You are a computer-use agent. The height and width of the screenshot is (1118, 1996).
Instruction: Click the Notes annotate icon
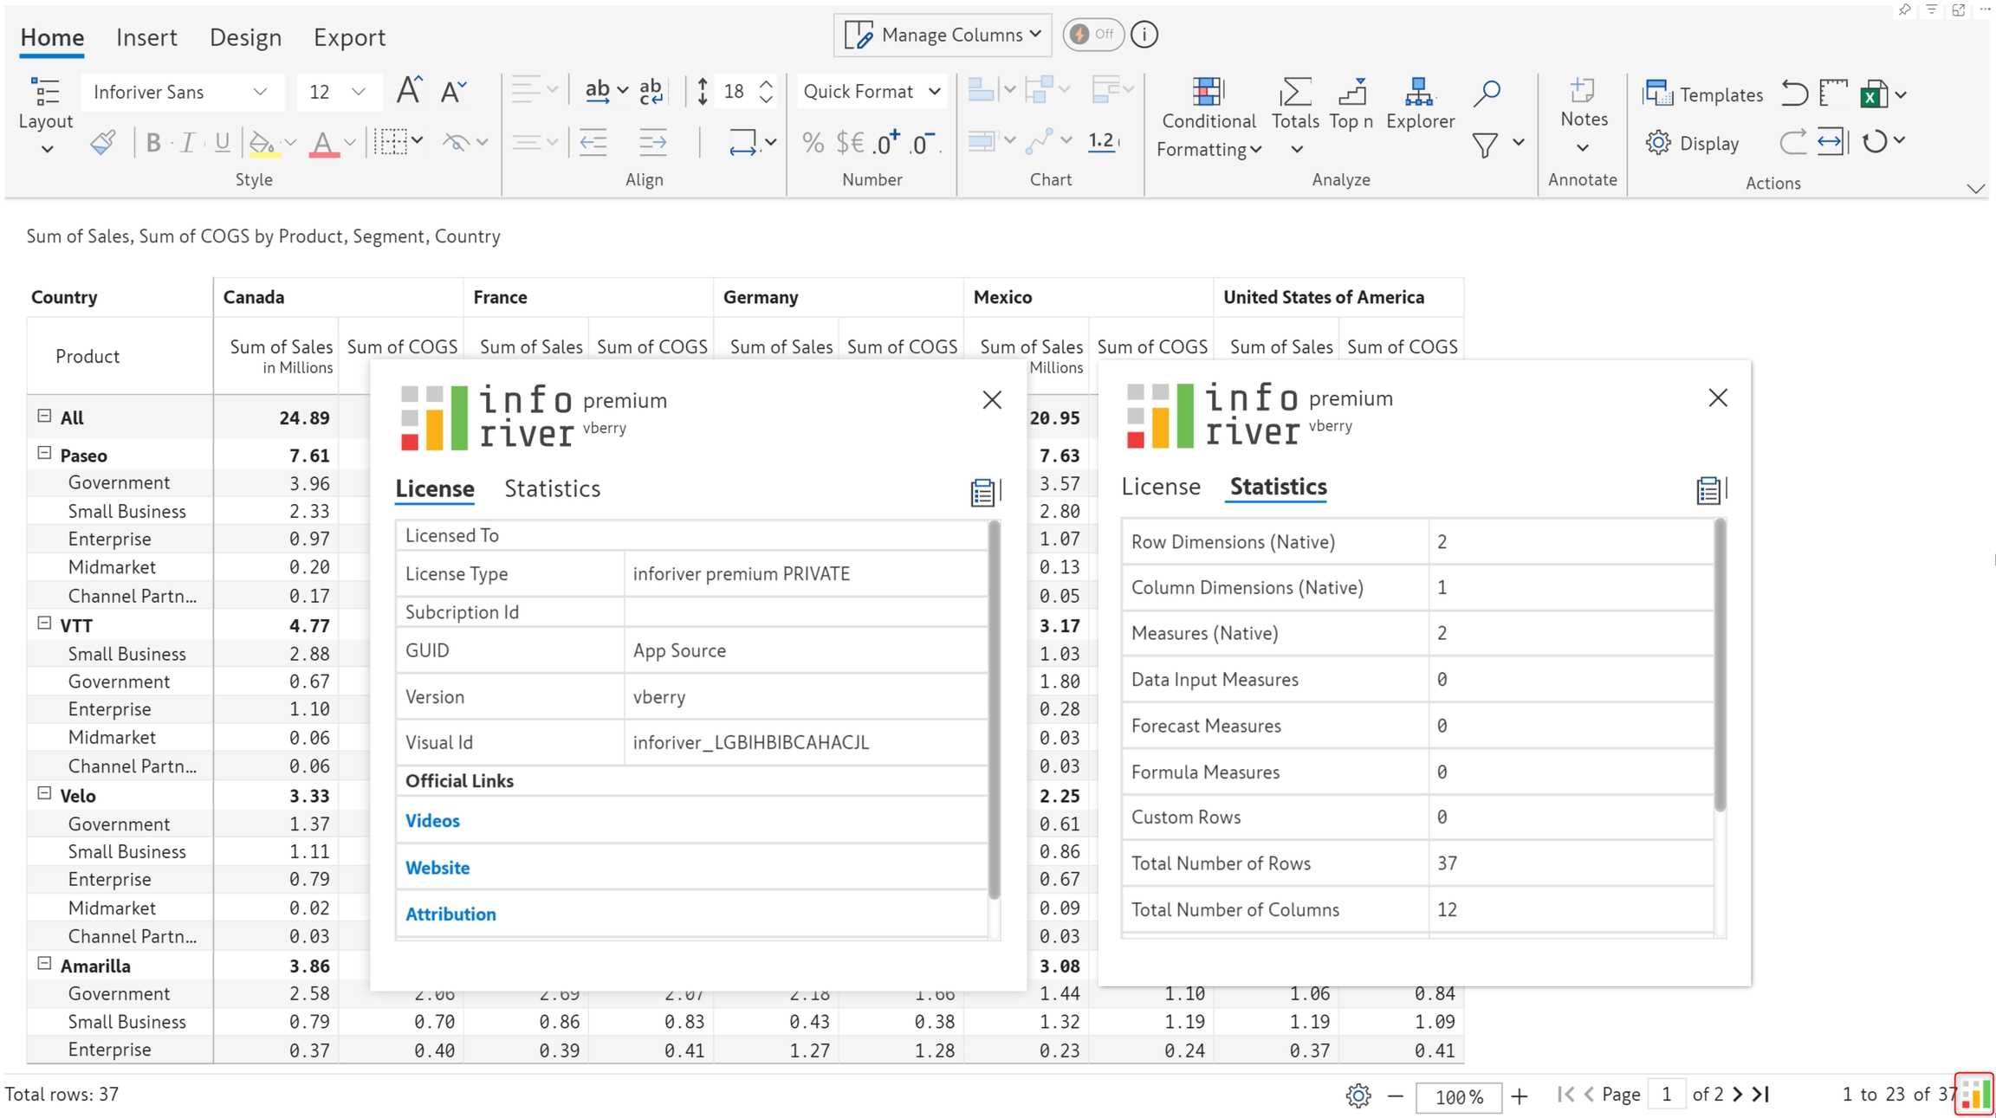(x=1583, y=92)
